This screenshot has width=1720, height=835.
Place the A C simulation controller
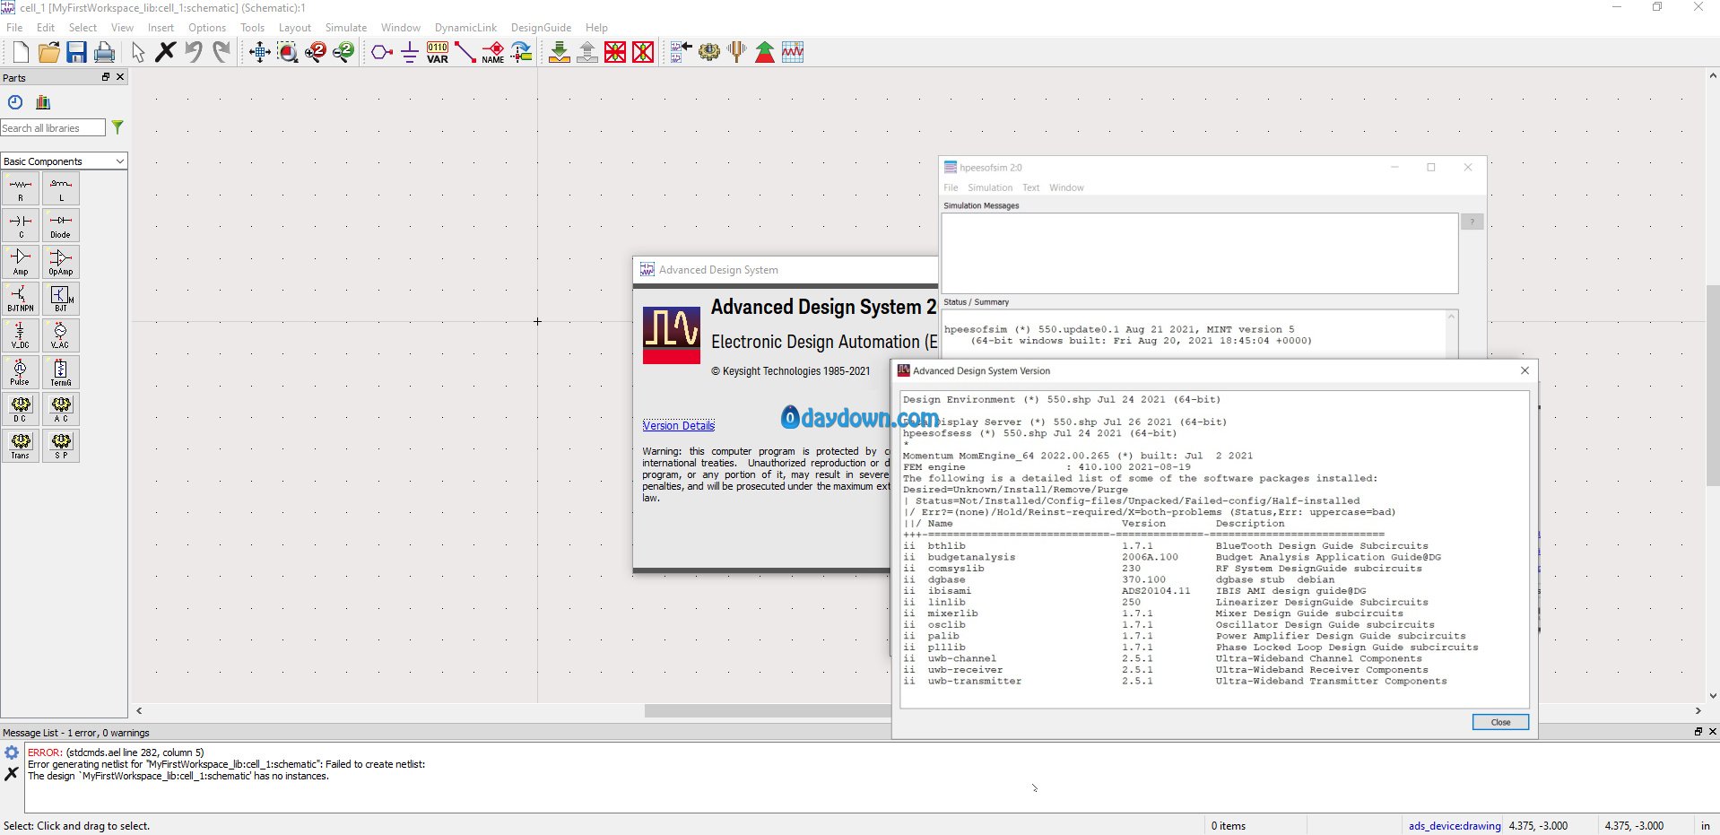(x=61, y=409)
